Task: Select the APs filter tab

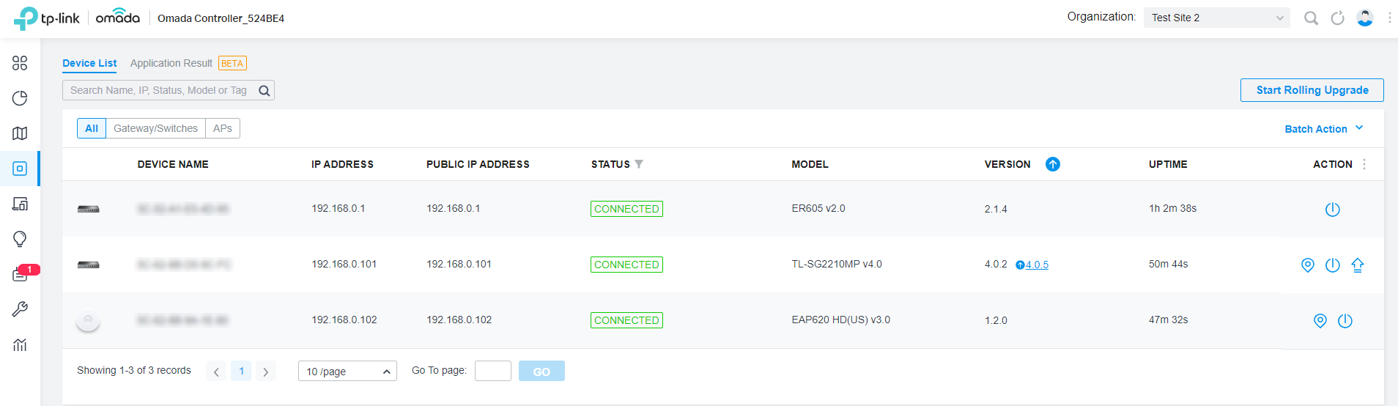Action: click(223, 128)
